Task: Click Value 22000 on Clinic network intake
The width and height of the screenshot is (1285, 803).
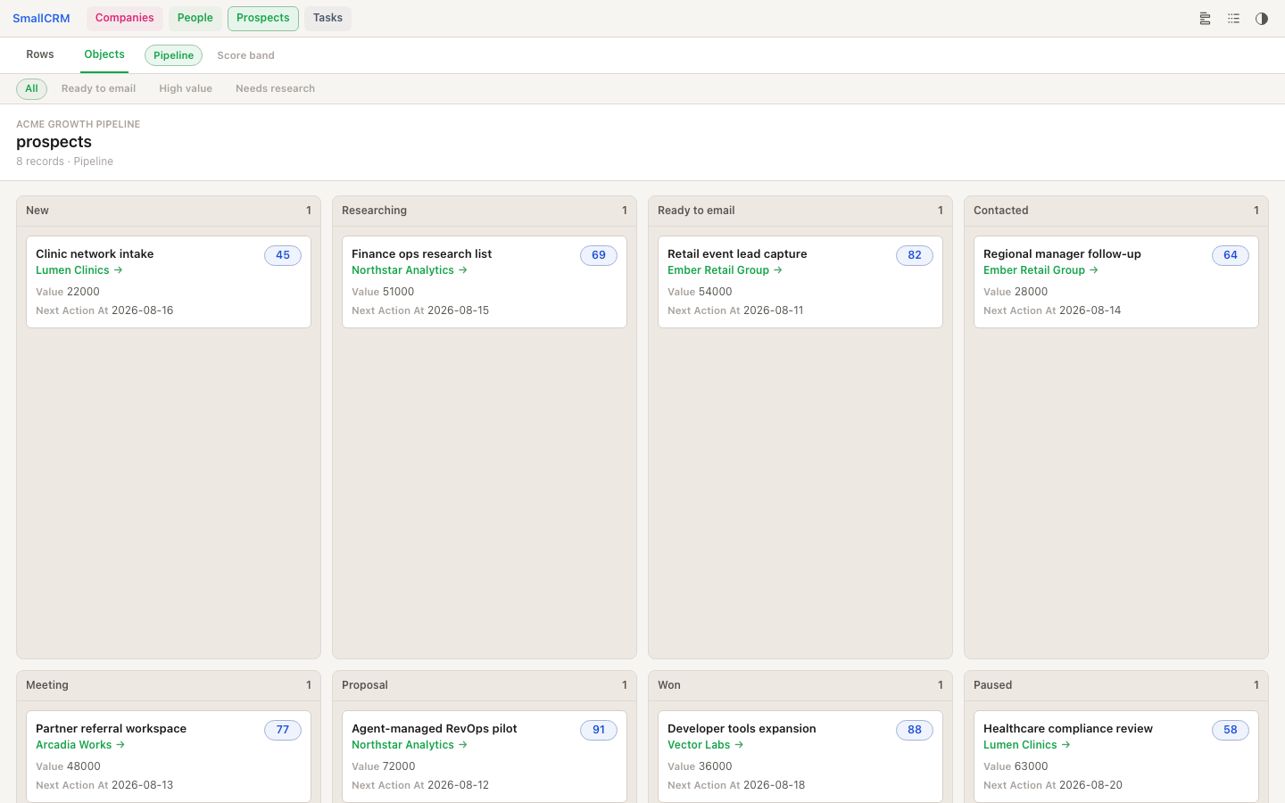Action: [68, 292]
